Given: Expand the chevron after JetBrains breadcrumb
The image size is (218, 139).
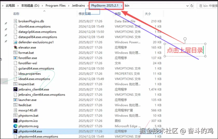Looking at the screenshot, I should [88, 6].
